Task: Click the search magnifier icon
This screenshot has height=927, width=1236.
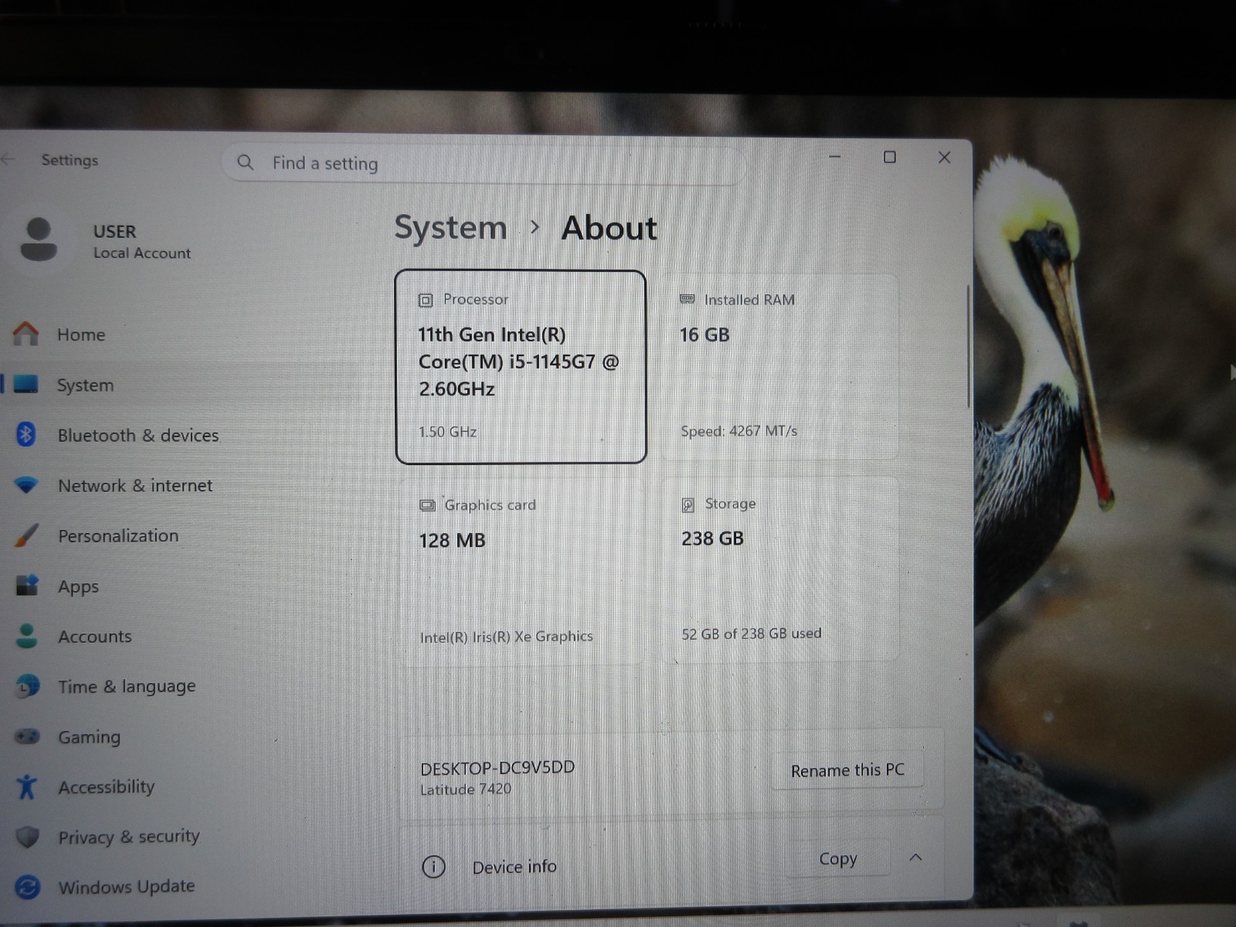Action: (246, 162)
